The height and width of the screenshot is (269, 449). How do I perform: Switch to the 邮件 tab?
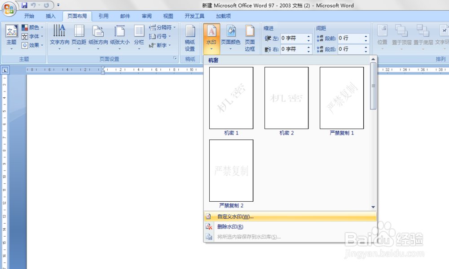125,16
